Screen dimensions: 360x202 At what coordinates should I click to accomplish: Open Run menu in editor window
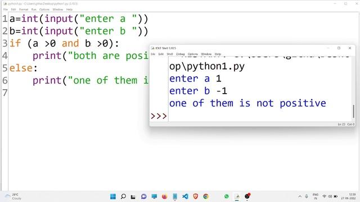34,10
